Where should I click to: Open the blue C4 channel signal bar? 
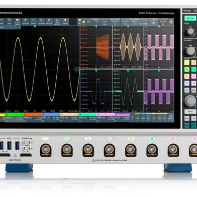[51, 118]
